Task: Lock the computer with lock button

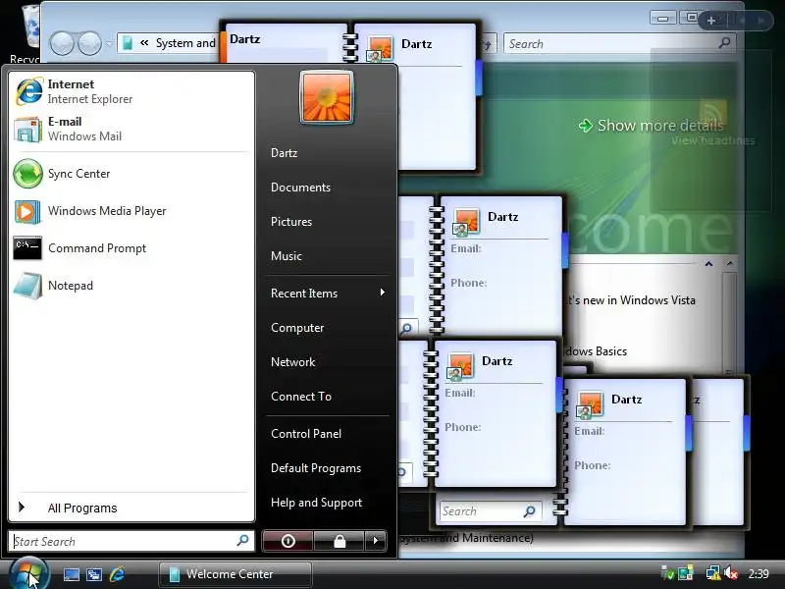Action: point(340,541)
